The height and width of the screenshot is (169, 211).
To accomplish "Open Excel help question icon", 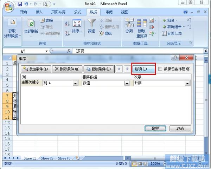I will (x=185, y=12).
